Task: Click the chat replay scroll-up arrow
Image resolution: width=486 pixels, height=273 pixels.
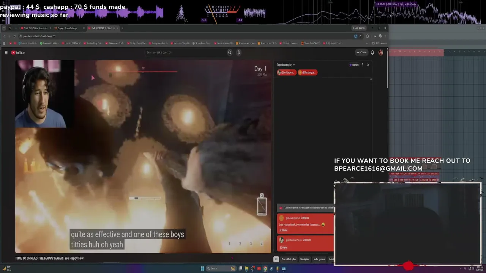Action: coord(371,79)
